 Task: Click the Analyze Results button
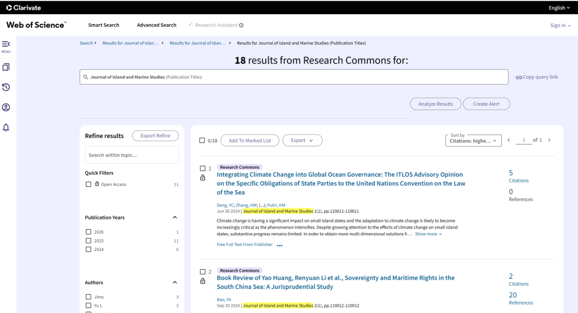(x=435, y=104)
